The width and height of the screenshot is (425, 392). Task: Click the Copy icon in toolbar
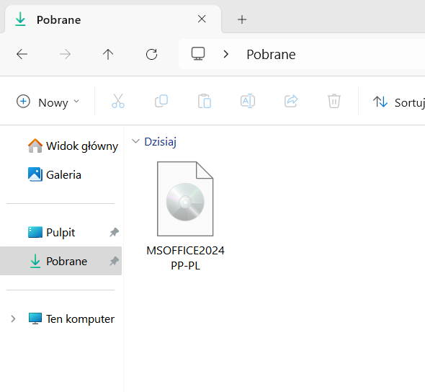[x=161, y=101]
